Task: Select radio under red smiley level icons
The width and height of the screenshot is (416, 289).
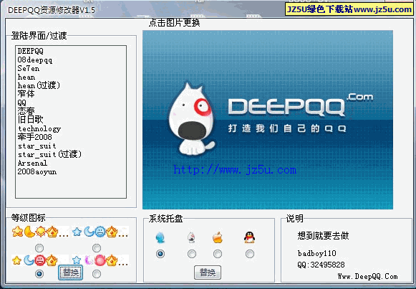Action: pyautogui.click(x=39, y=274)
